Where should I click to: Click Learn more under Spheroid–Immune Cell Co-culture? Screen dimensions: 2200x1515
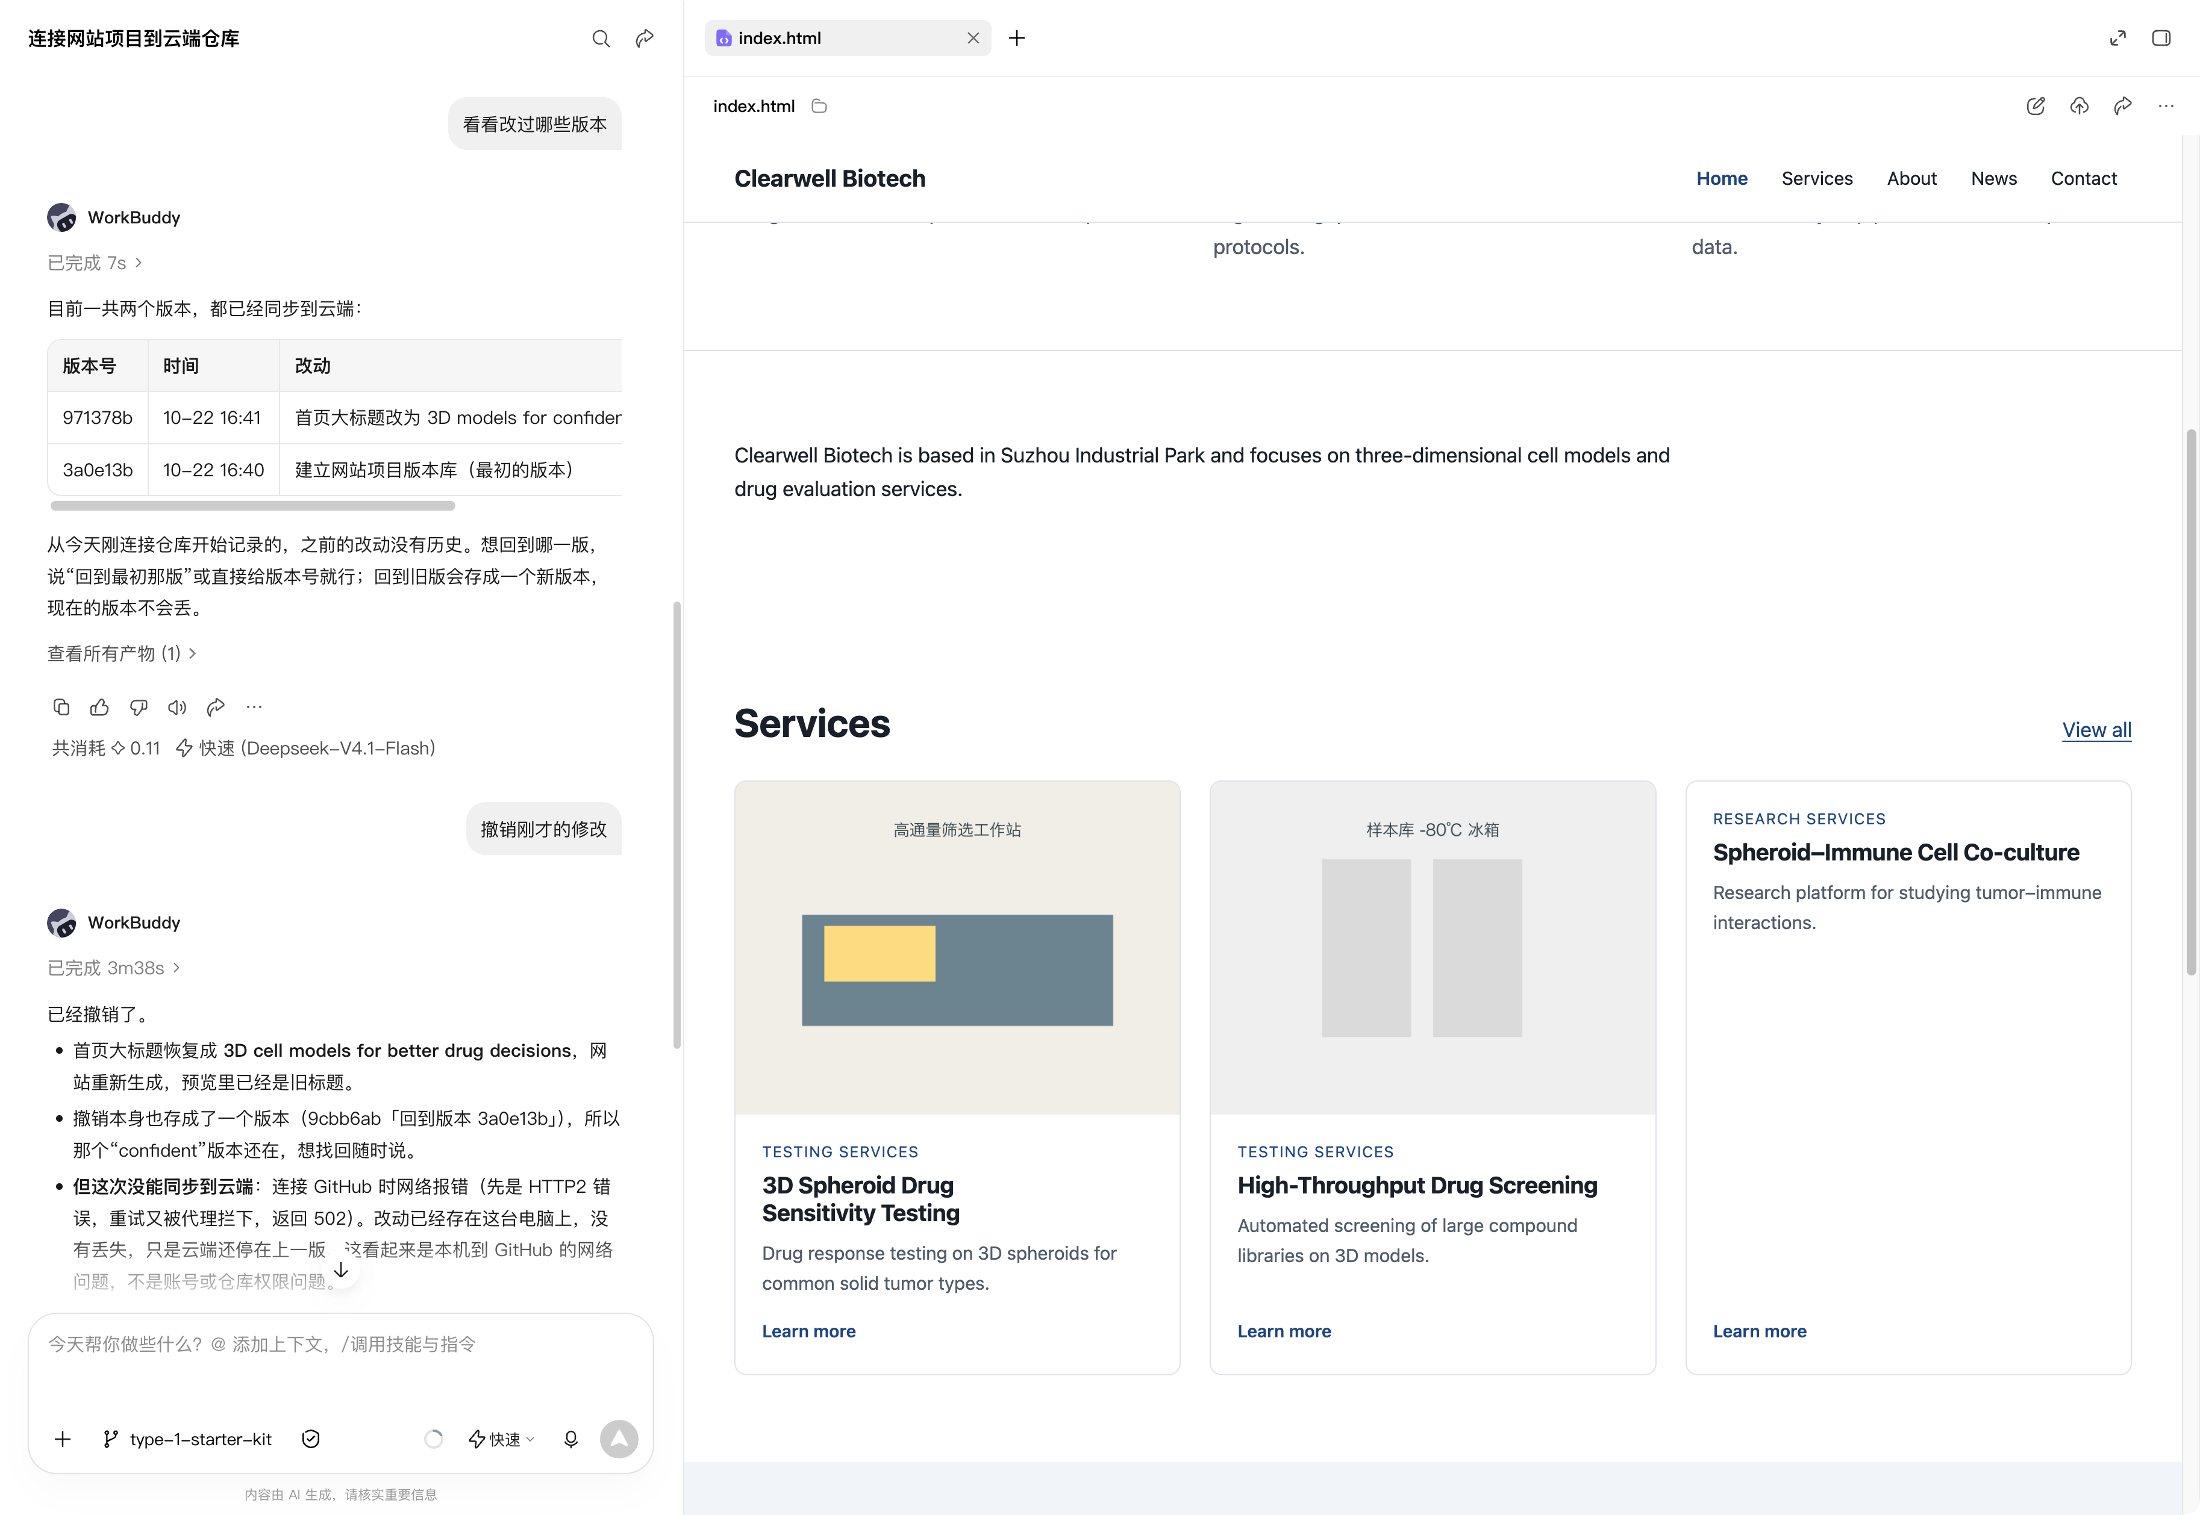tap(1760, 1331)
